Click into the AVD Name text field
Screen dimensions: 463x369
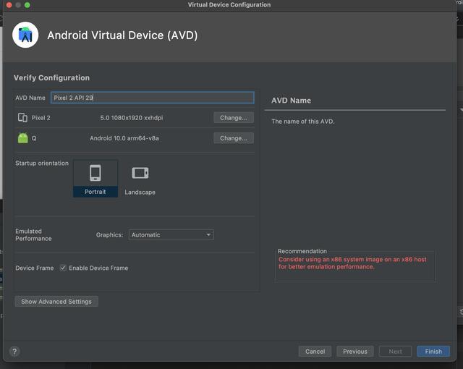[152, 98]
